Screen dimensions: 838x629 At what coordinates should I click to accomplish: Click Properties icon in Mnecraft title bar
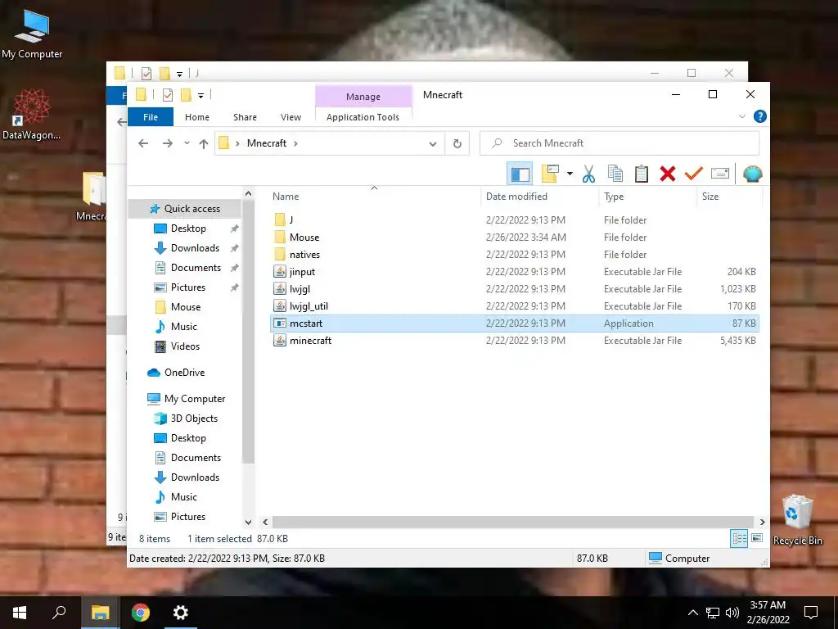pos(168,95)
